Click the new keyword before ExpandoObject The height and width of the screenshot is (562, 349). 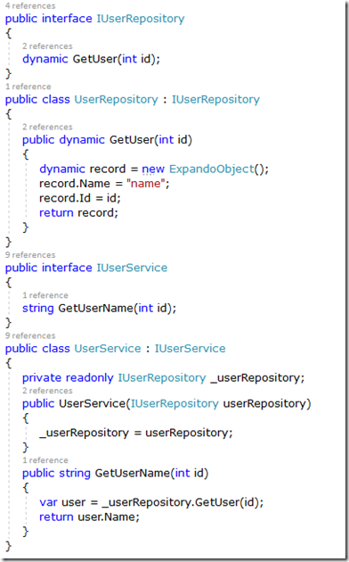click(153, 169)
